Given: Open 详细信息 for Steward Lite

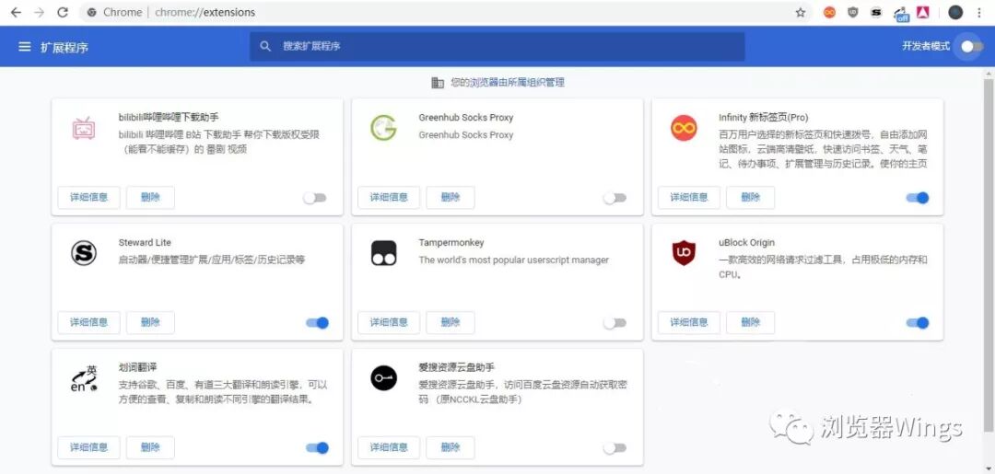Looking at the screenshot, I should (88, 322).
